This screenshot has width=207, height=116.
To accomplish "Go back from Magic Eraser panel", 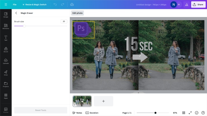I will (x=16, y=13).
